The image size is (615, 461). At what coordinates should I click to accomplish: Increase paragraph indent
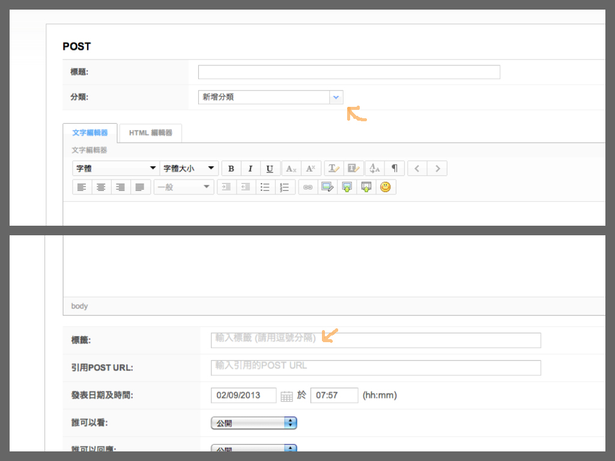pos(226,187)
